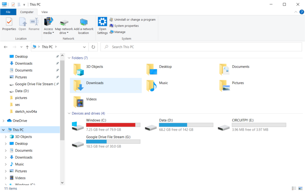Image resolution: width=305 pixels, height=192 pixels.
Task: Open System properties from ribbon
Action: [x=124, y=26]
